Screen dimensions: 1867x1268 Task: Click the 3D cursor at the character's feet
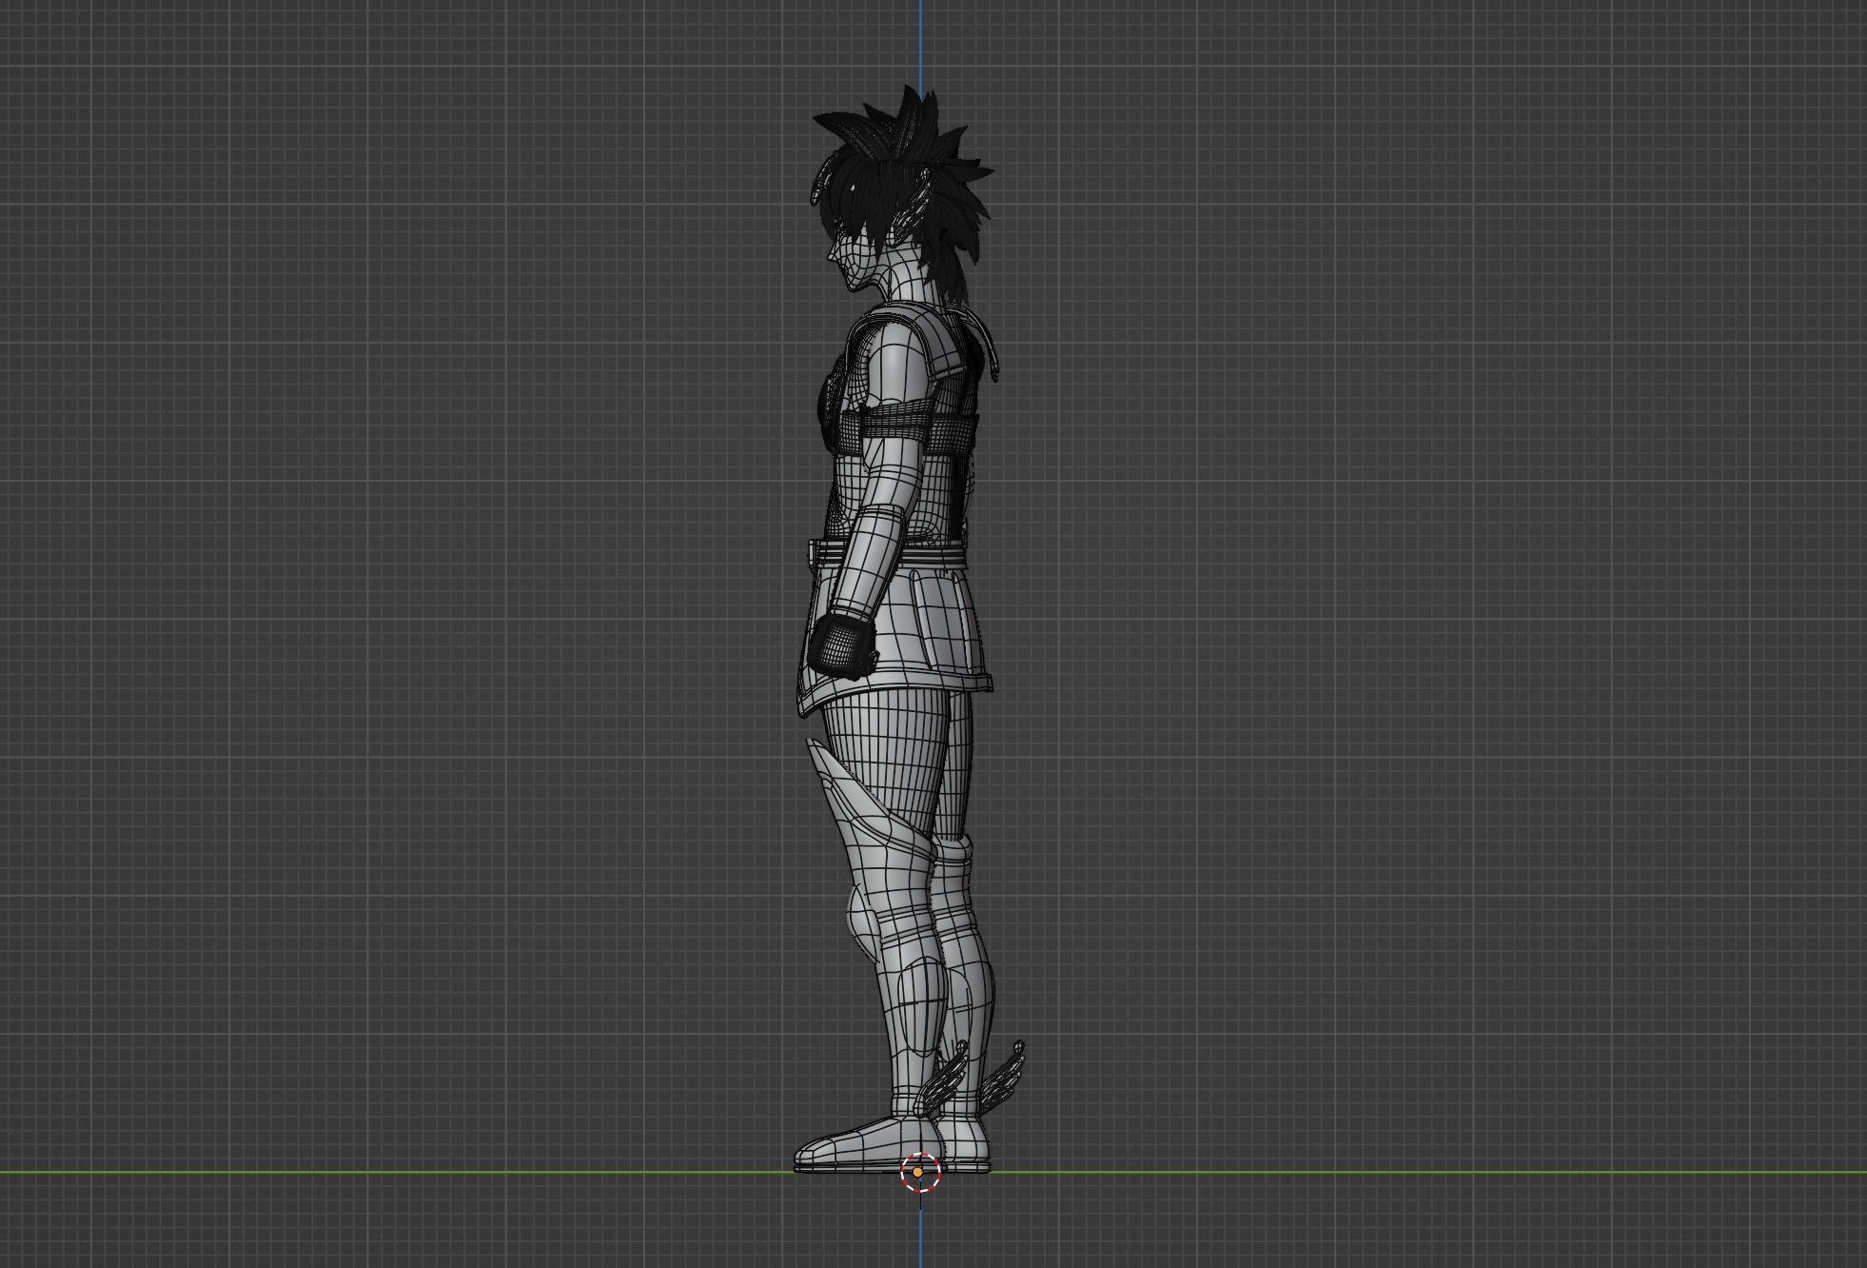click(919, 1172)
